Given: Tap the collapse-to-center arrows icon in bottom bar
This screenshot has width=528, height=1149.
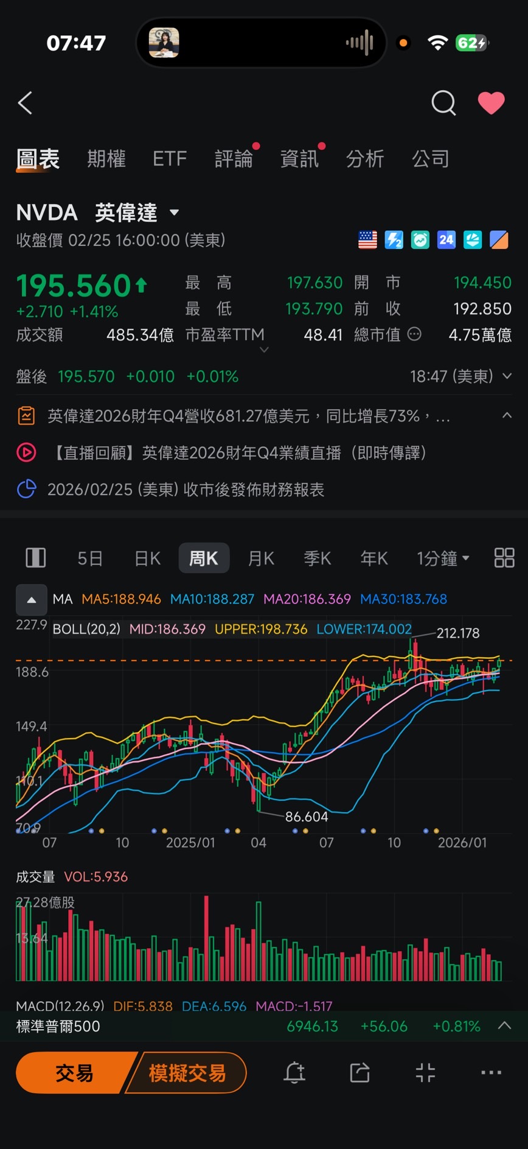Looking at the screenshot, I should [x=425, y=1072].
